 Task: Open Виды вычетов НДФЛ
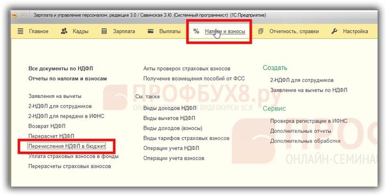169,118
